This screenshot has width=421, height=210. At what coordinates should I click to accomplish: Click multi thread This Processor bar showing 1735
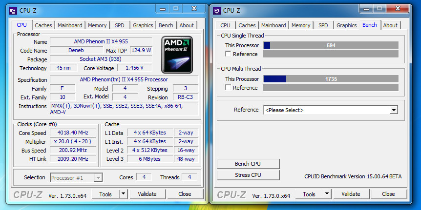(331, 79)
